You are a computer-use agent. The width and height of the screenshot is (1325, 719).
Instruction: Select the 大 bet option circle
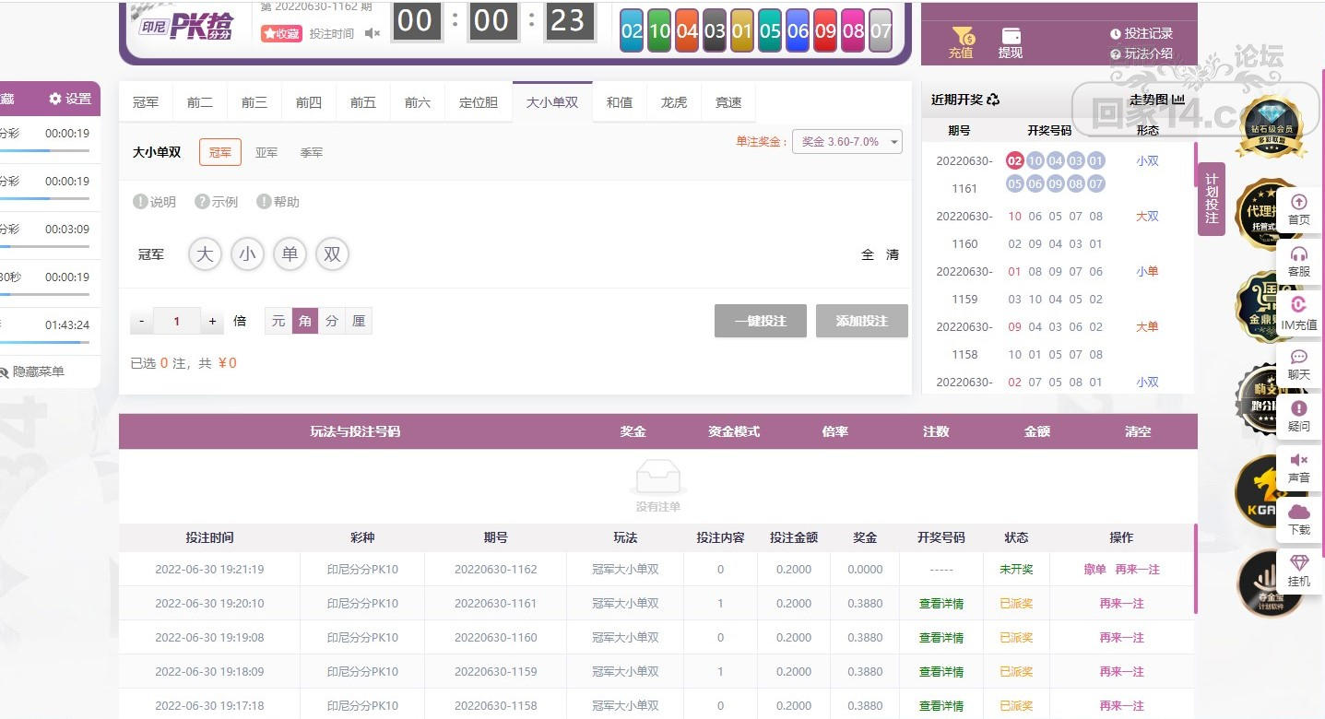point(205,254)
